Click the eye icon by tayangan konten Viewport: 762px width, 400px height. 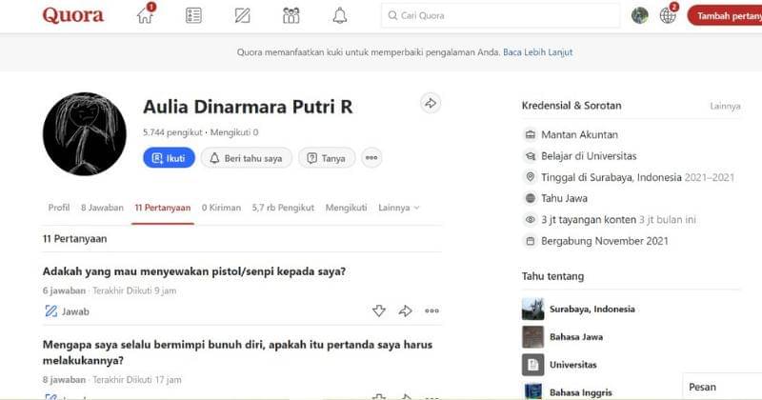coord(531,220)
